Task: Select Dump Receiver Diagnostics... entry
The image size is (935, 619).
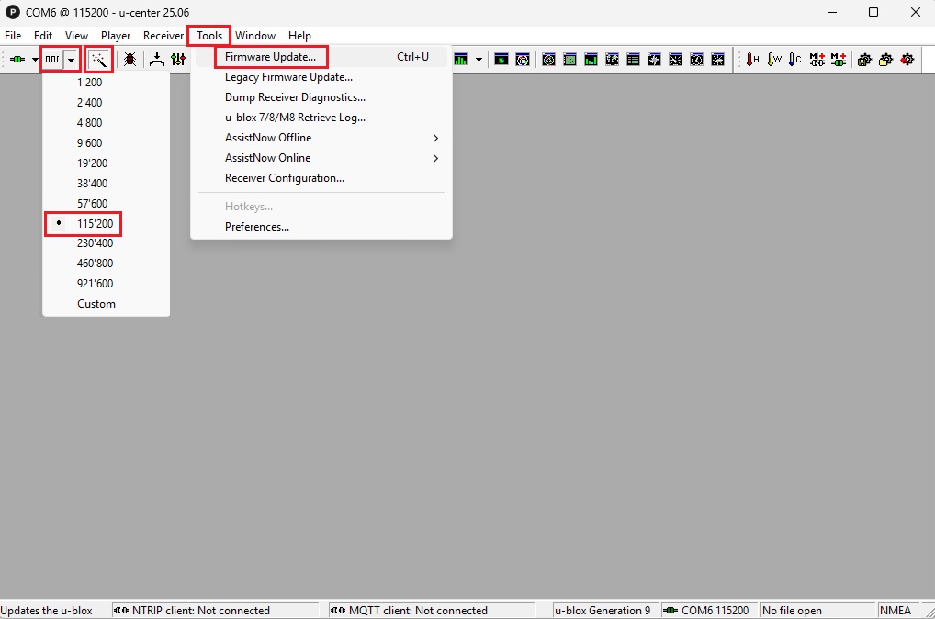Action: pos(321,97)
